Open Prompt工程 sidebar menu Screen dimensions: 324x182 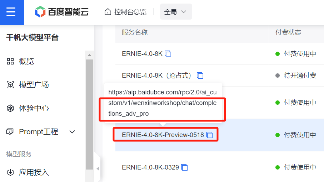click(39, 132)
